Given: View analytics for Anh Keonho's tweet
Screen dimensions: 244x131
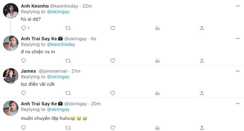Looking at the screenshot, I should point(157,28).
